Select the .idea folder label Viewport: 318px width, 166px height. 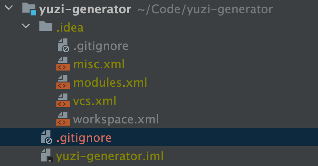(x=70, y=28)
